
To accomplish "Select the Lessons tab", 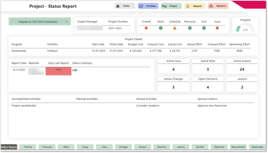I will (x=181, y=147).
